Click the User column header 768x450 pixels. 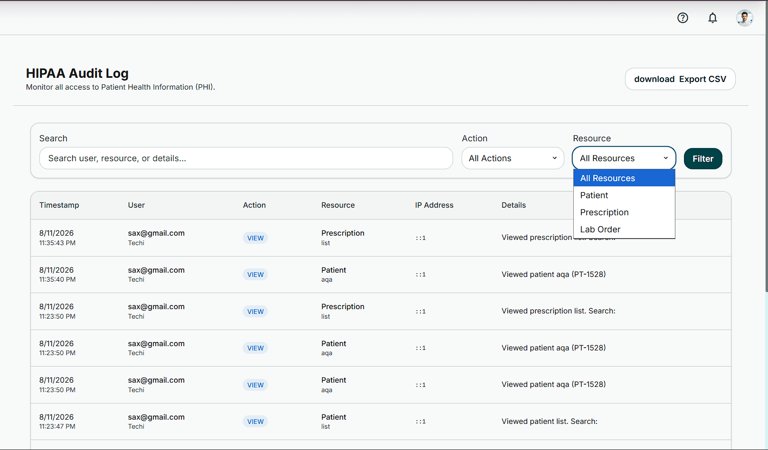click(x=136, y=205)
